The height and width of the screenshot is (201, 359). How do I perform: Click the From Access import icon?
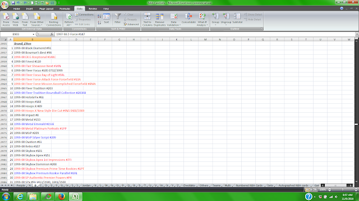(6, 20)
